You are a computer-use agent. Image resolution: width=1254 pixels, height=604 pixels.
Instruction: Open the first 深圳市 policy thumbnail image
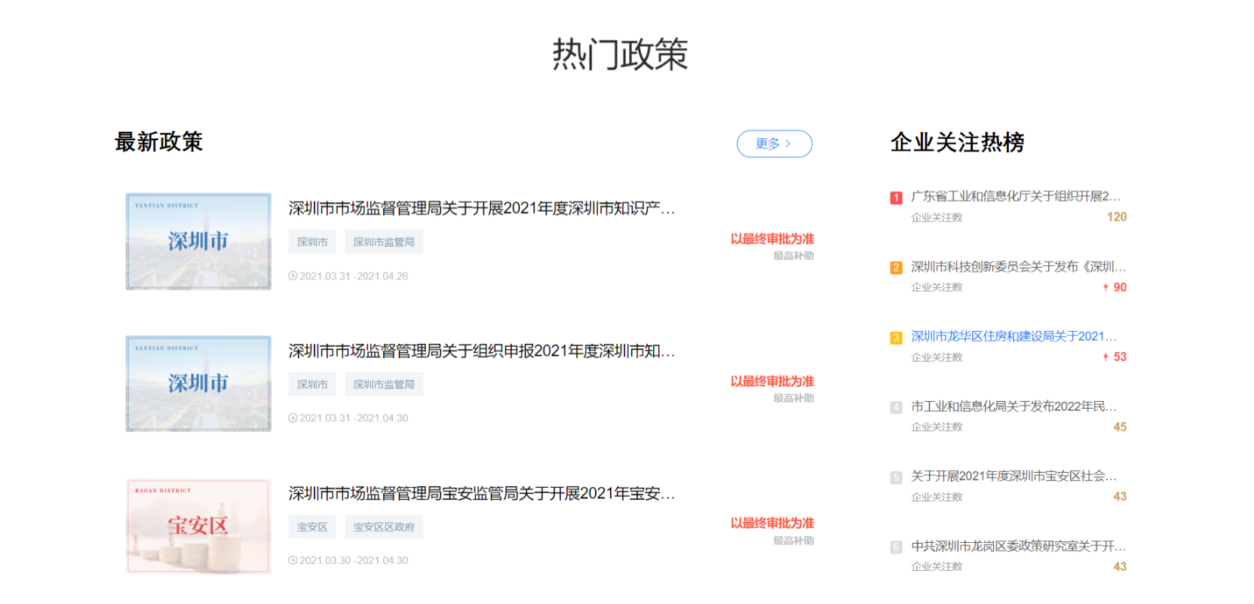[x=198, y=241]
